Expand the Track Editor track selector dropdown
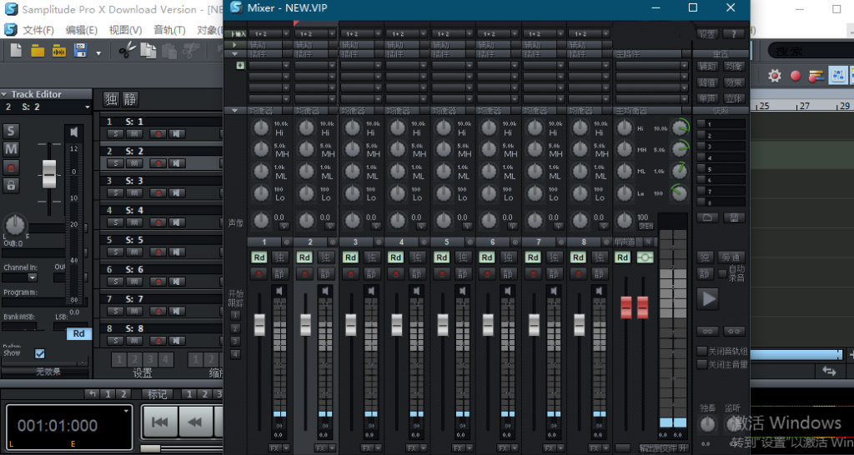Viewport: 854px width, 455px height. point(87,107)
